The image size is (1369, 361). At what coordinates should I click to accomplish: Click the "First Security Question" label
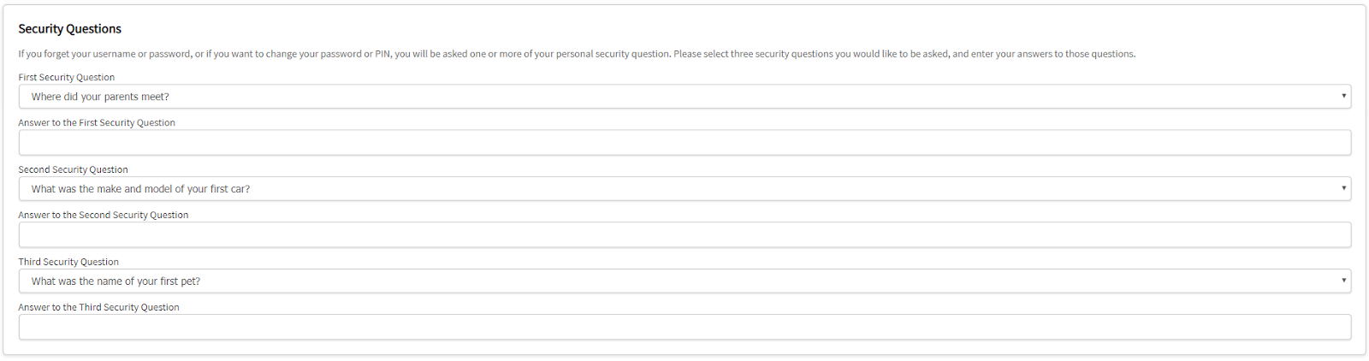coord(67,78)
